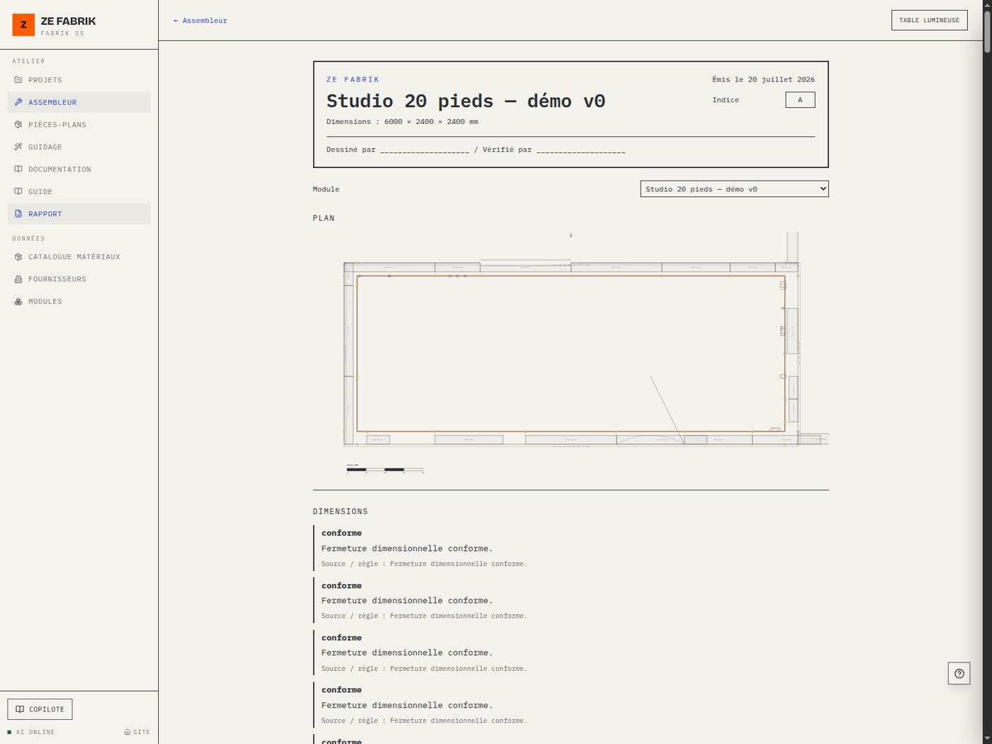Click the Site link at bottom
992x744 pixels.
click(x=137, y=732)
